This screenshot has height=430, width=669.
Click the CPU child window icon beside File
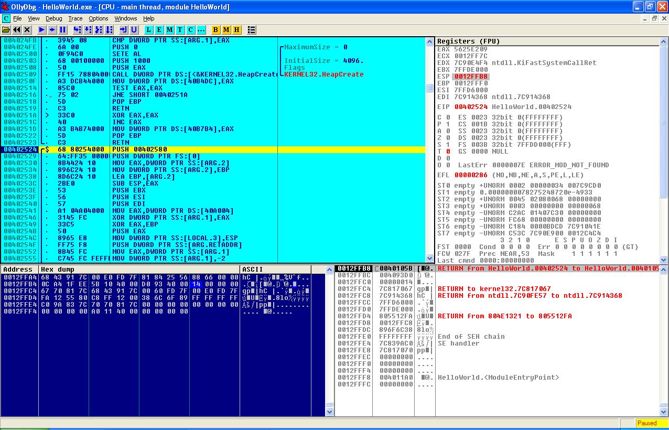(x=6, y=18)
